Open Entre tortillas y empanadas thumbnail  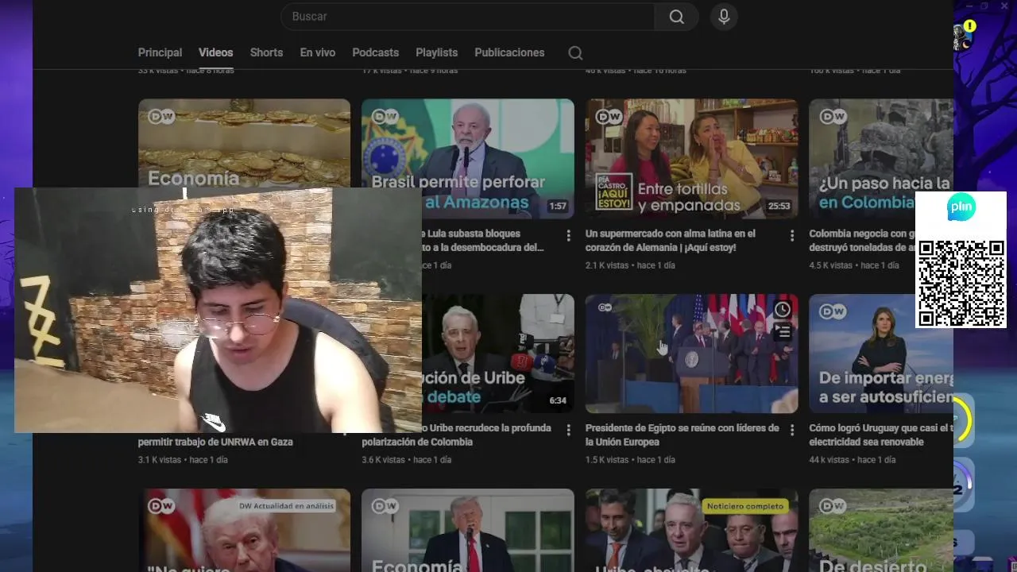[691, 158]
